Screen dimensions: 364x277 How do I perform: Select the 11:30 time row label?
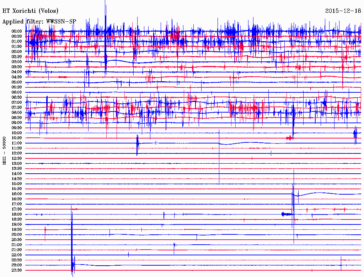pos(17,148)
